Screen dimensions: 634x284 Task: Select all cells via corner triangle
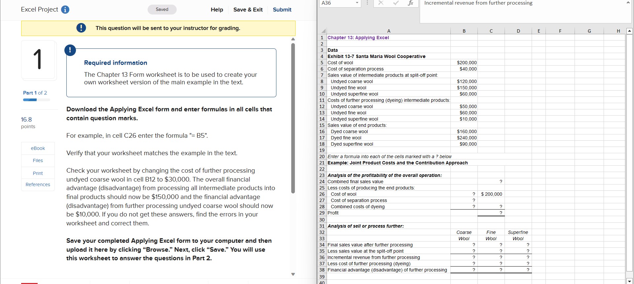pyautogui.click(x=323, y=31)
